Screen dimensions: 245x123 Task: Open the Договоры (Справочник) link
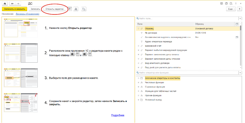[27, 14]
